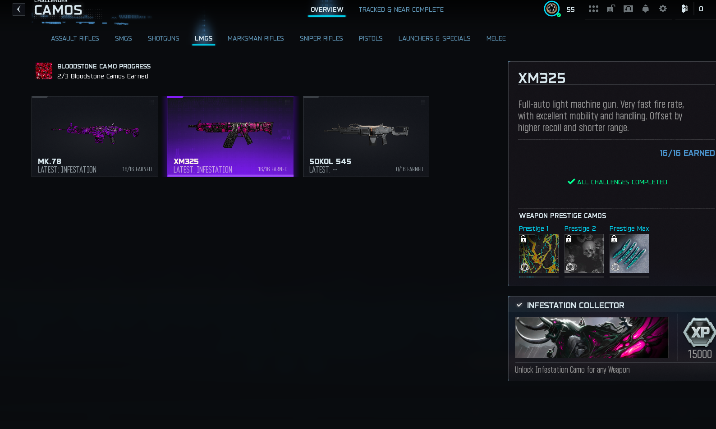Click the shared-camo symbol on Prestige 2 tile
The width and height of the screenshot is (716, 429).
[570, 268]
